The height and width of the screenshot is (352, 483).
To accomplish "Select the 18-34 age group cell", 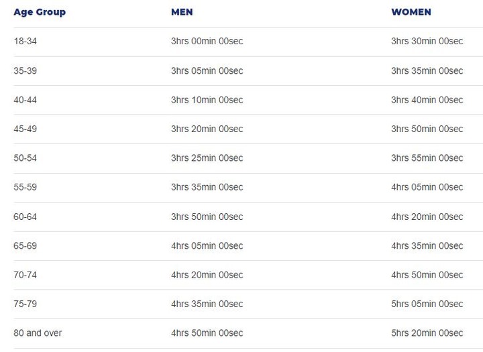I will tap(25, 41).
